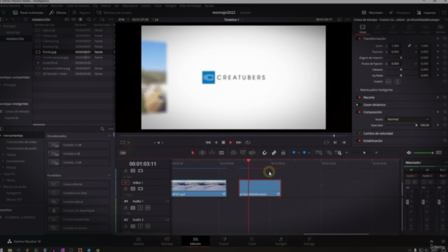Open the Efectos panel button
The height and width of the screenshot is (252, 448).
(x=57, y=13)
